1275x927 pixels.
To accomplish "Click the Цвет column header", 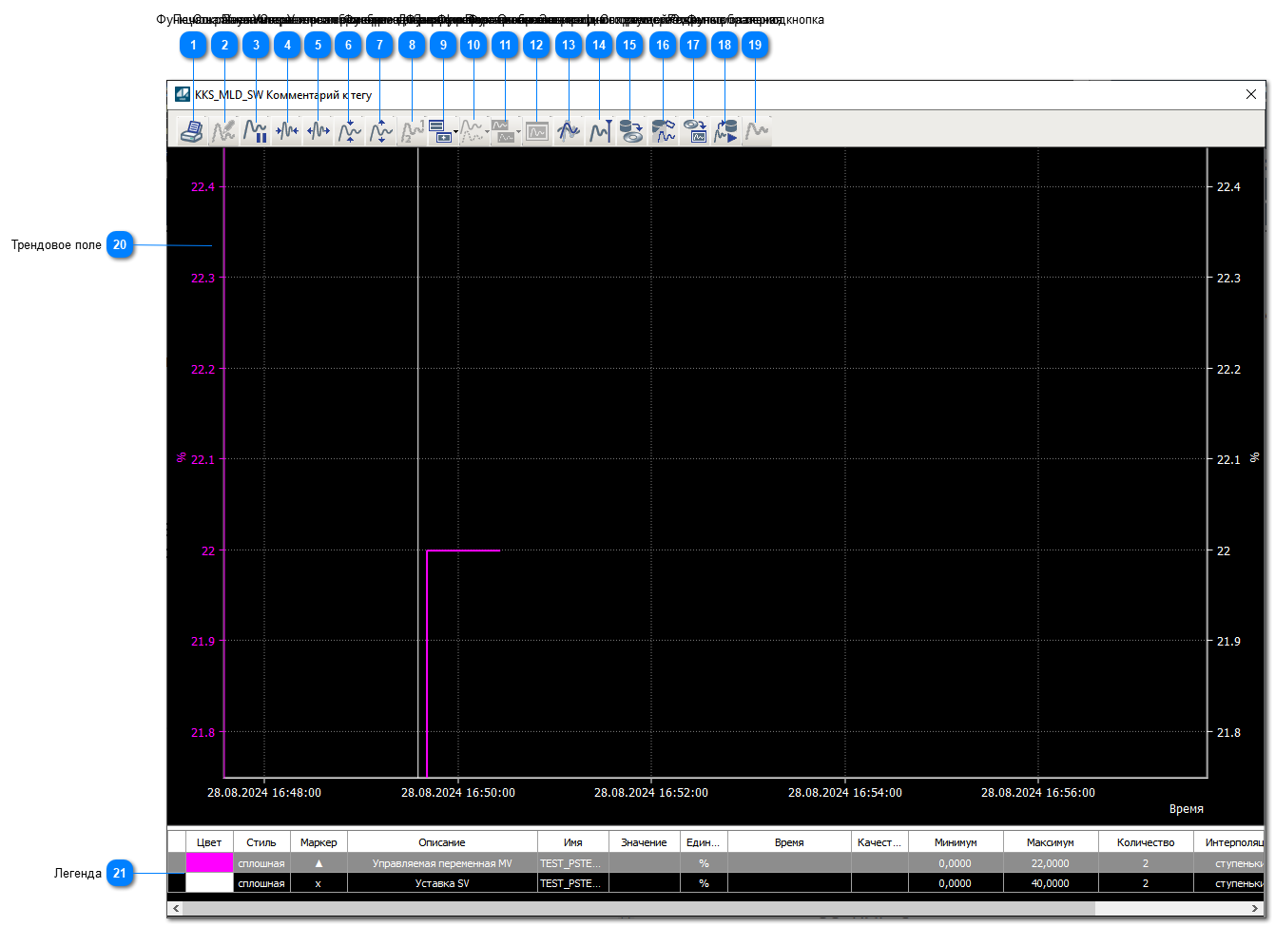I will (209, 842).
